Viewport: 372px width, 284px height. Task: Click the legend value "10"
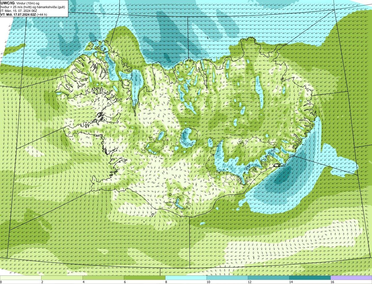click(208, 282)
